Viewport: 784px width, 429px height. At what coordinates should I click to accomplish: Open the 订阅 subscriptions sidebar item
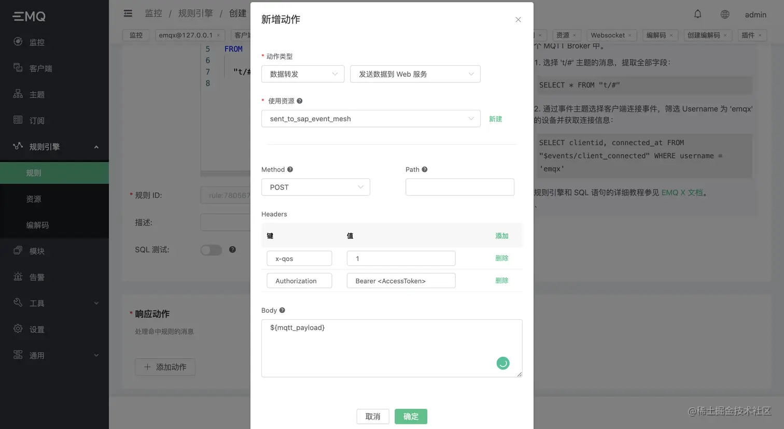pos(54,120)
